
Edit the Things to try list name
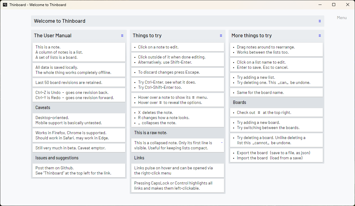coord(147,36)
